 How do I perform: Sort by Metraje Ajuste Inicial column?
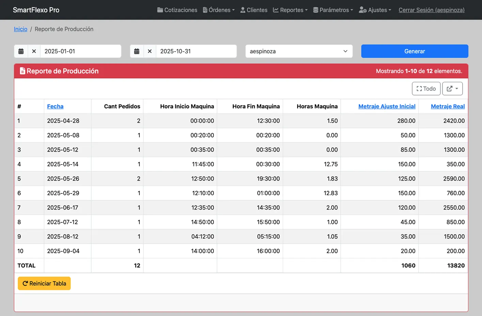coord(387,106)
